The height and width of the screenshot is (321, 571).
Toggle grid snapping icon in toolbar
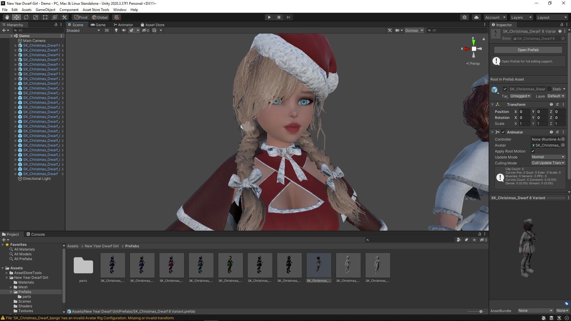click(117, 17)
